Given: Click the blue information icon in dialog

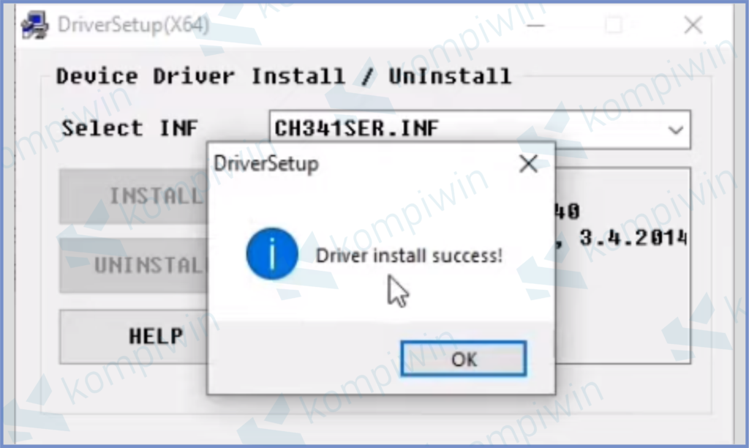Looking at the screenshot, I should coord(272,253).
